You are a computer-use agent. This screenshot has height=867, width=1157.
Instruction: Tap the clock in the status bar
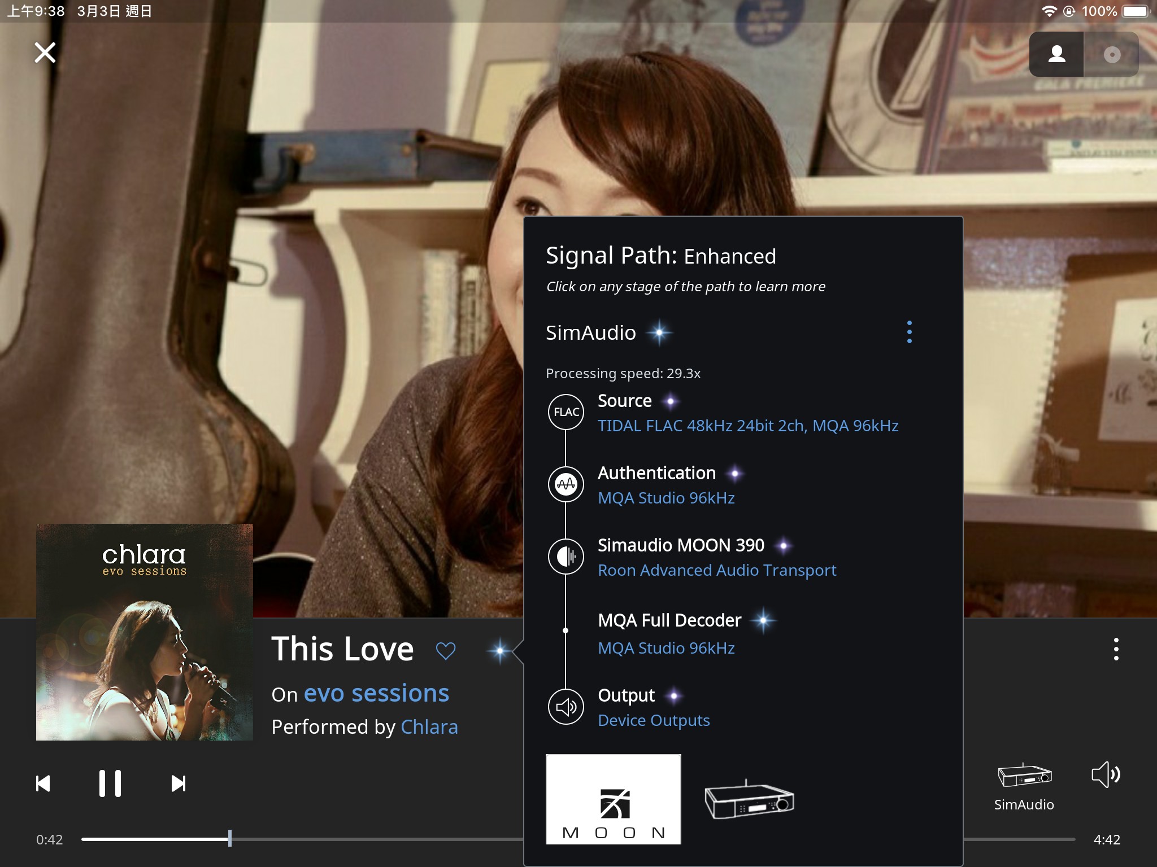pos(36,11)
